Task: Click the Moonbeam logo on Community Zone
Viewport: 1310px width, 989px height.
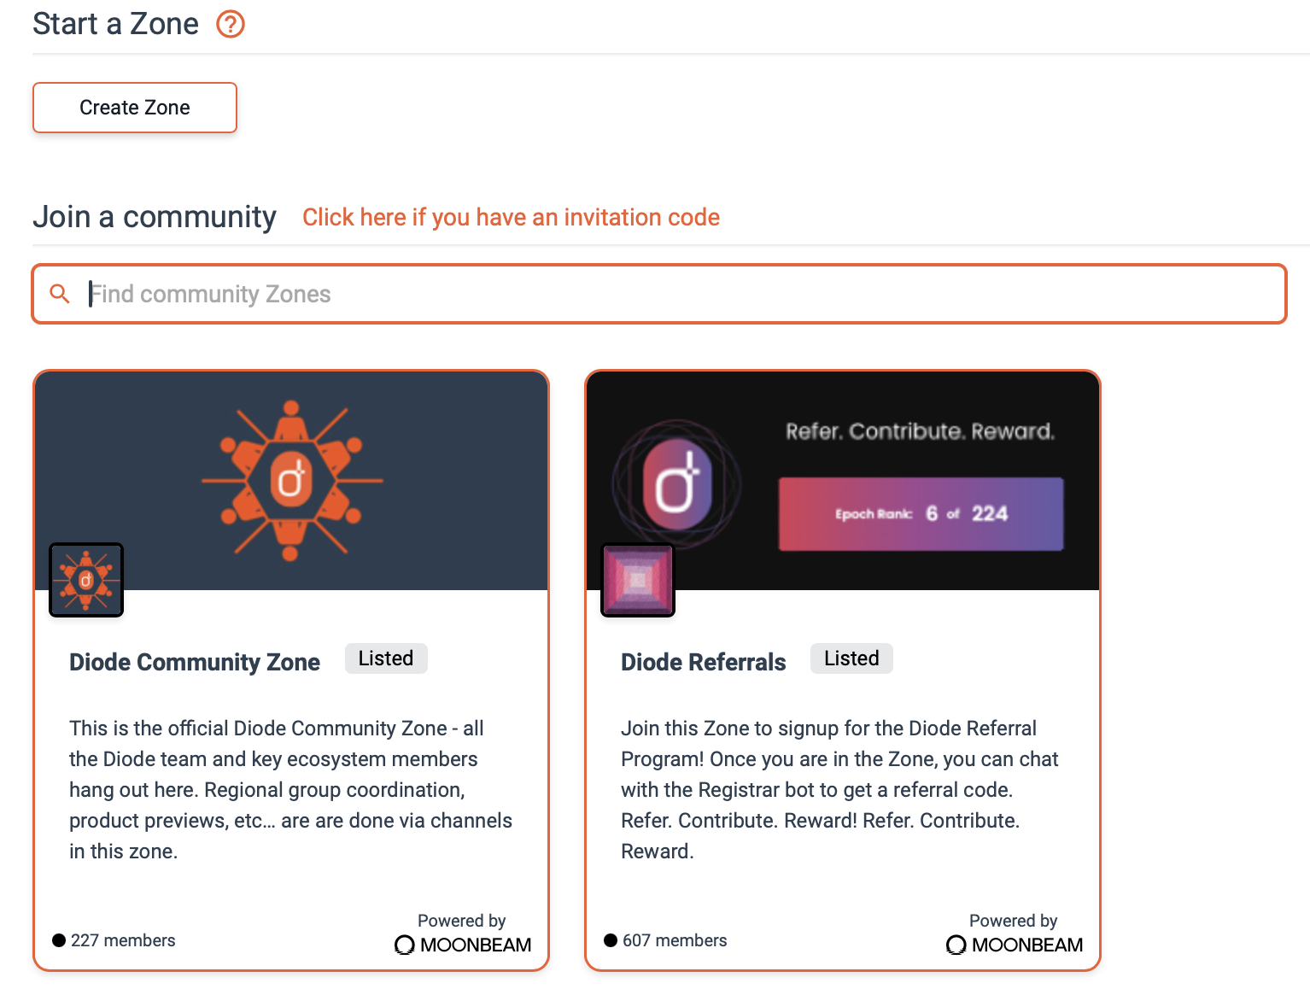Action: [464, 945]
